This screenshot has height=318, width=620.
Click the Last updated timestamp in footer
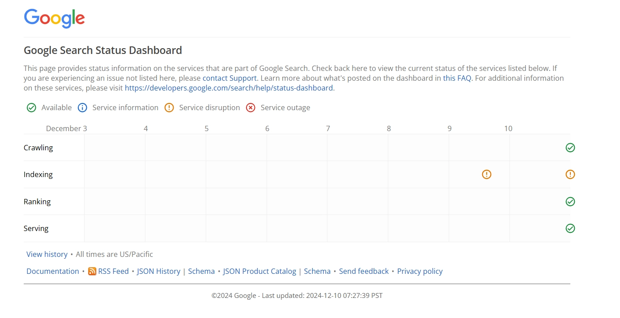tap(322, 295)
